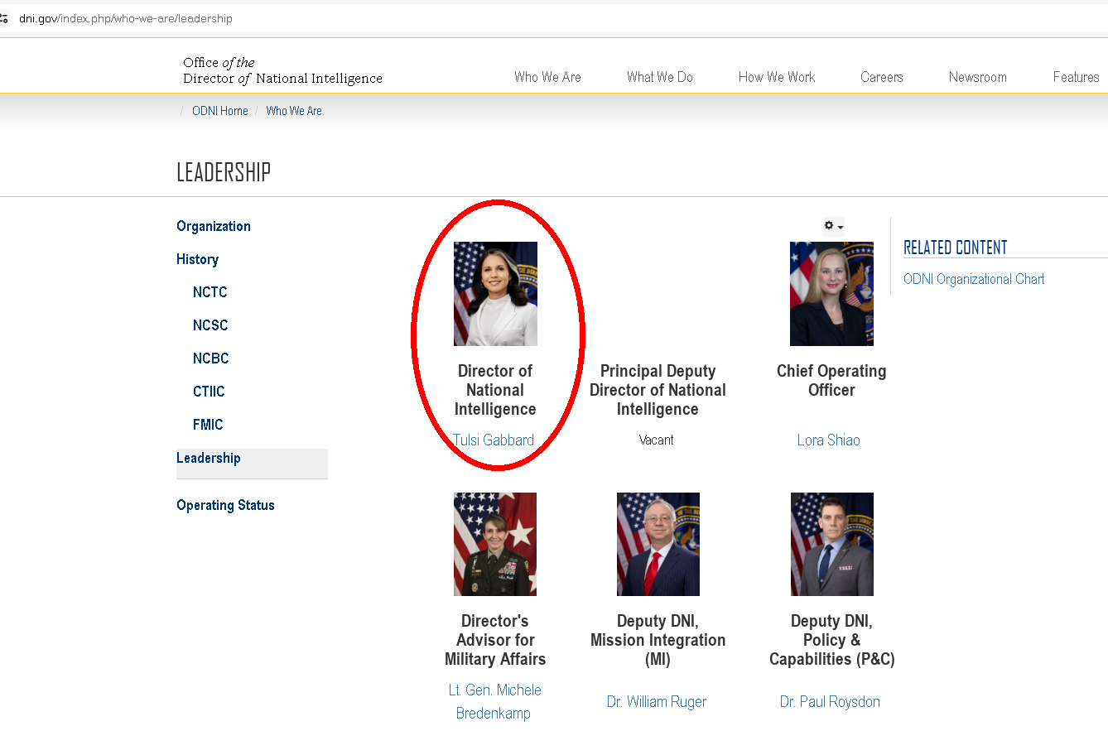Open Dr. Paul Roysdon's profile link
The image size is (1108, 755).
pyautogui.click(x=830, y=702)
